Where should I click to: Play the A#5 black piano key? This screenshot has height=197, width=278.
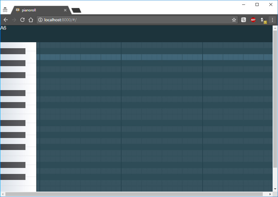(13, 123)
